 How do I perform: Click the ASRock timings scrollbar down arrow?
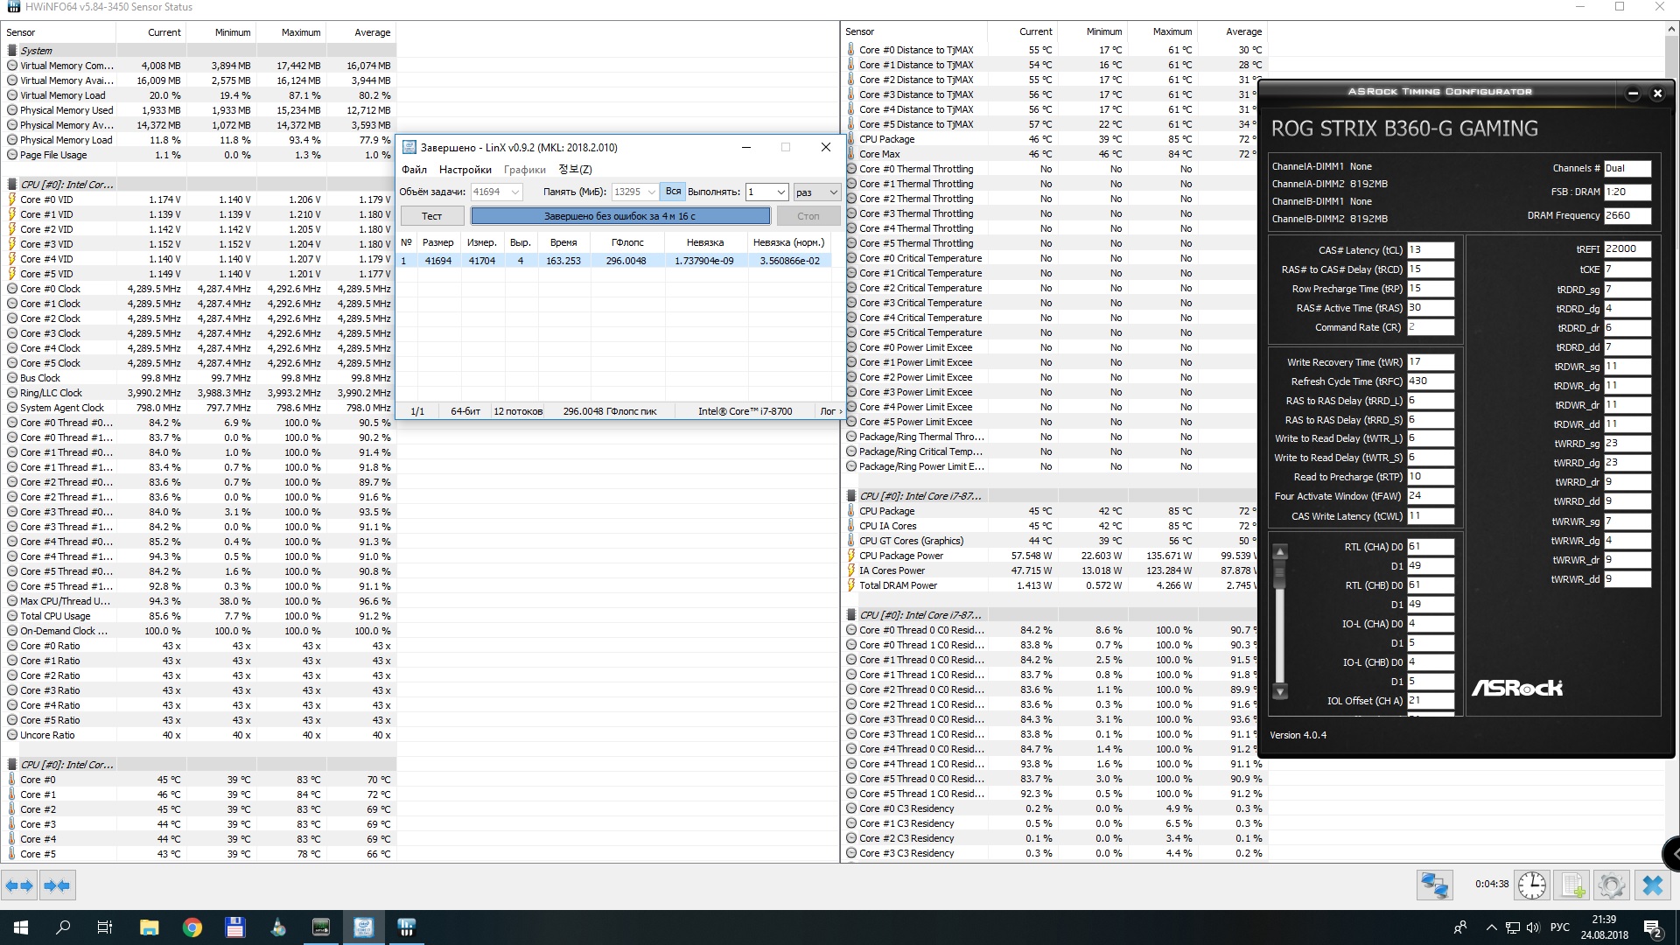click(1279, 691)
